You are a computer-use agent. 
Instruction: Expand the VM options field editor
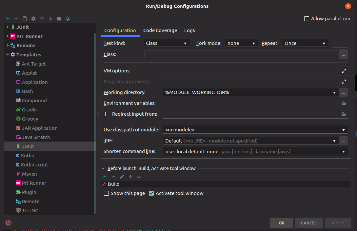[344, 71]
